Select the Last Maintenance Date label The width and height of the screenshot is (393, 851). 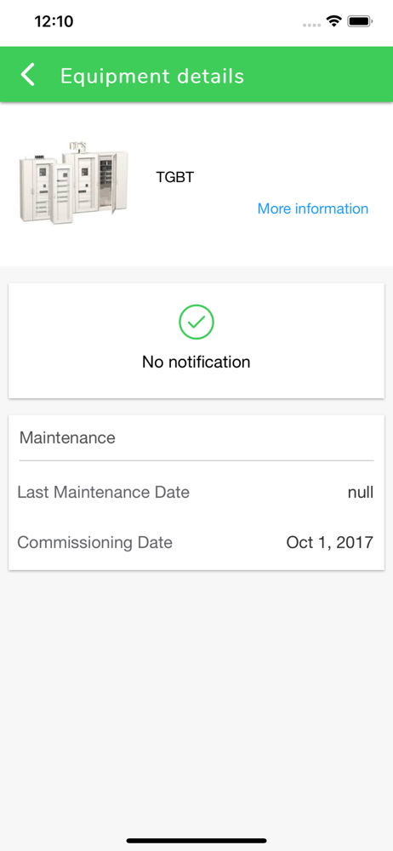(x=104, y=492)
